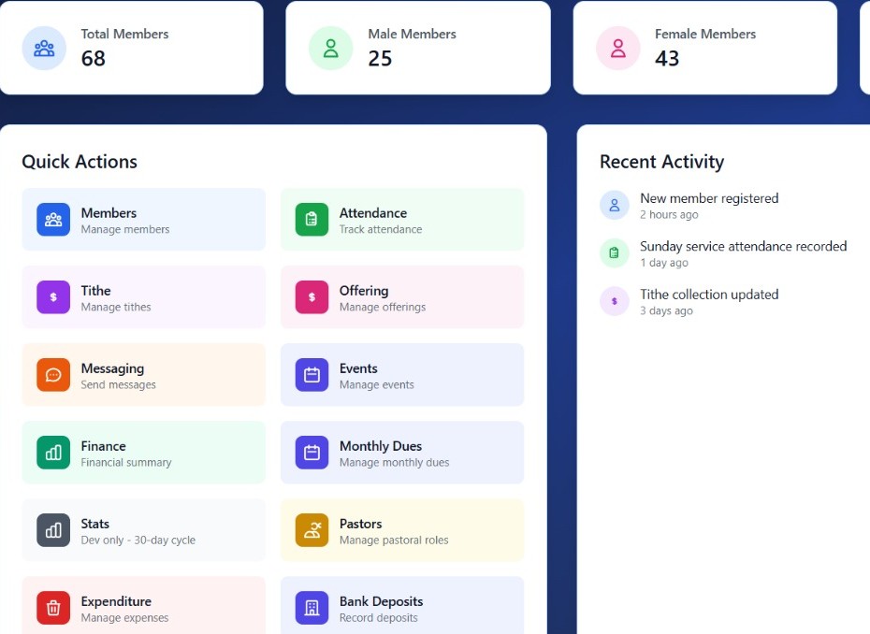Click the Bank Deposits card
This screenshot has width=870, height=634.
coord(401,607)
